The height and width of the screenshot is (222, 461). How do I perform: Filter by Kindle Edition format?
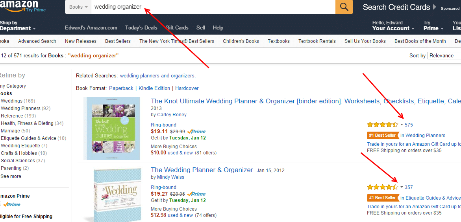point(154,88)
